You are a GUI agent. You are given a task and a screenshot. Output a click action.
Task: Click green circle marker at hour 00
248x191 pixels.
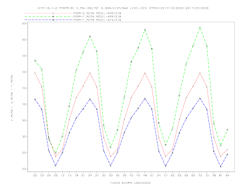click(x=35, y=60)
